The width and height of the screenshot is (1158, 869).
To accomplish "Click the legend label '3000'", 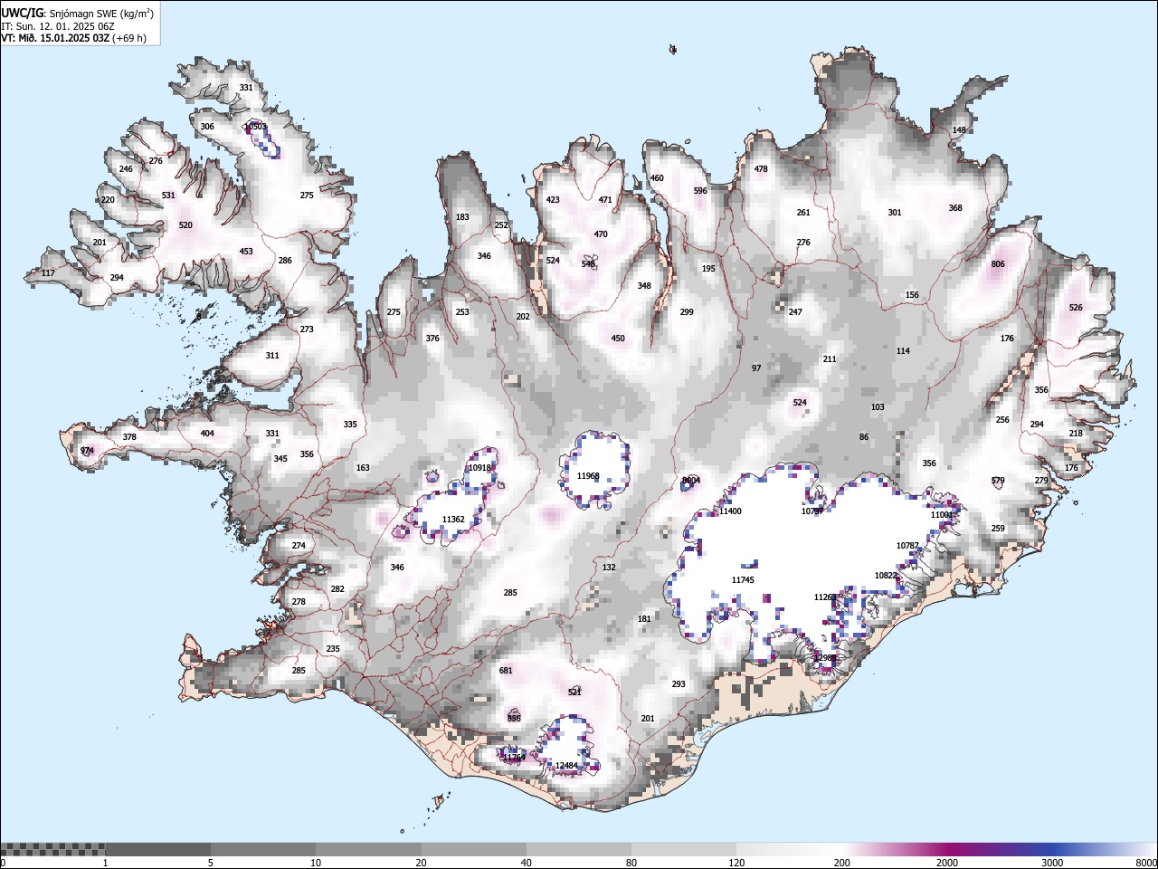I will point(1052,863).
